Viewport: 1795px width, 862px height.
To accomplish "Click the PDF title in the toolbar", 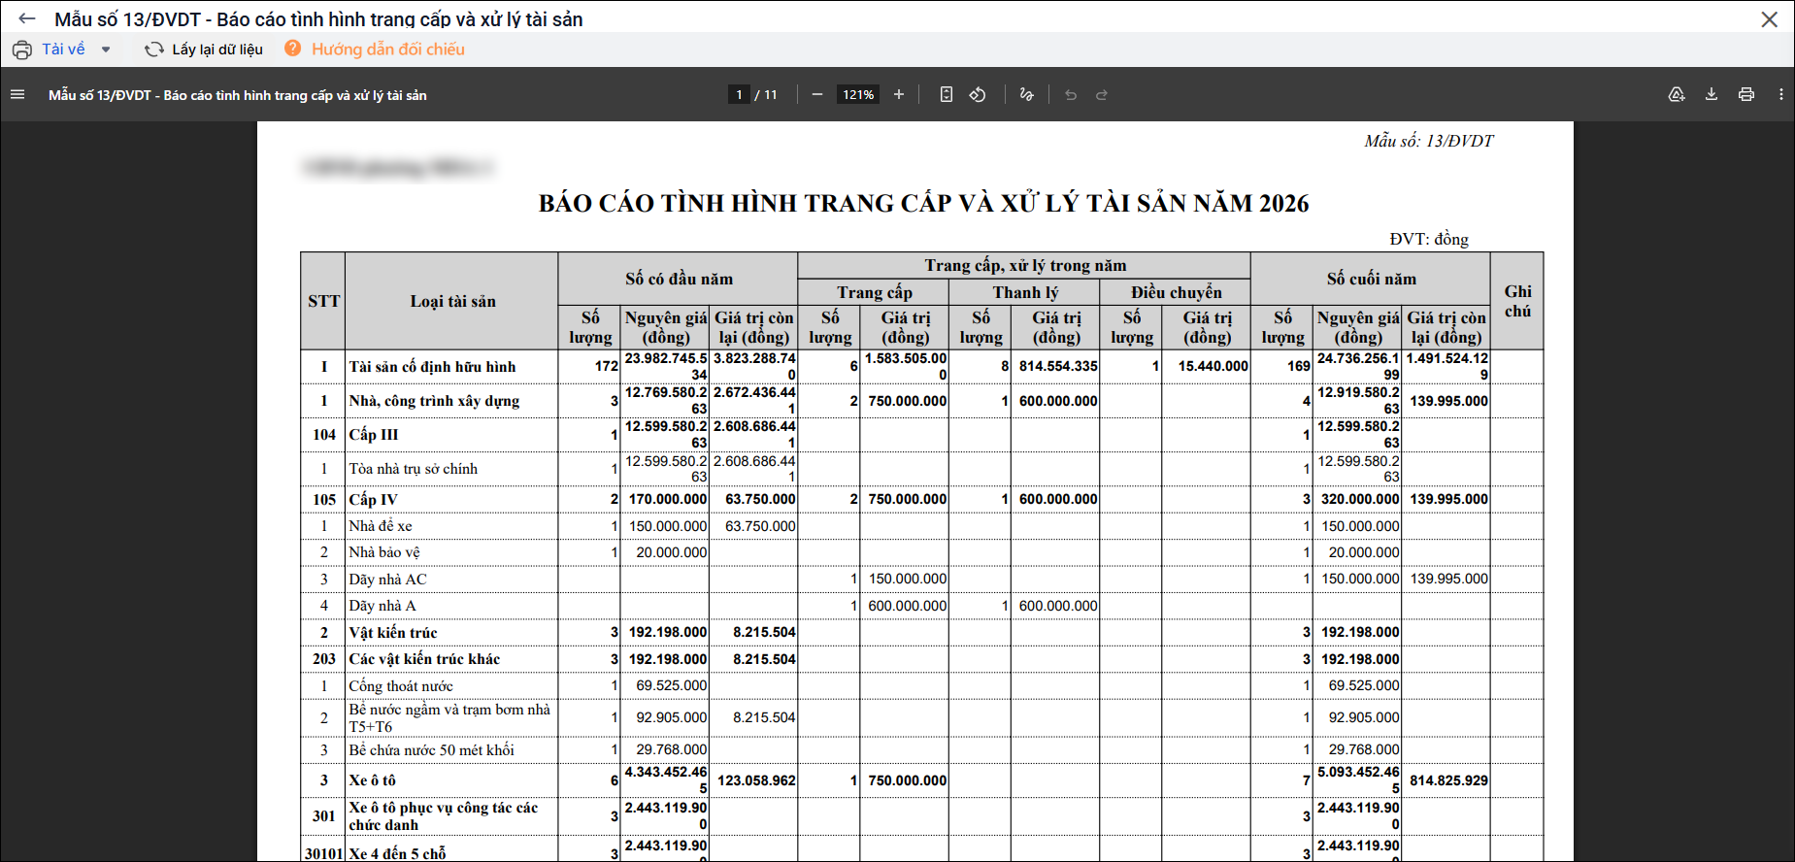I will [x=238, y=95].
